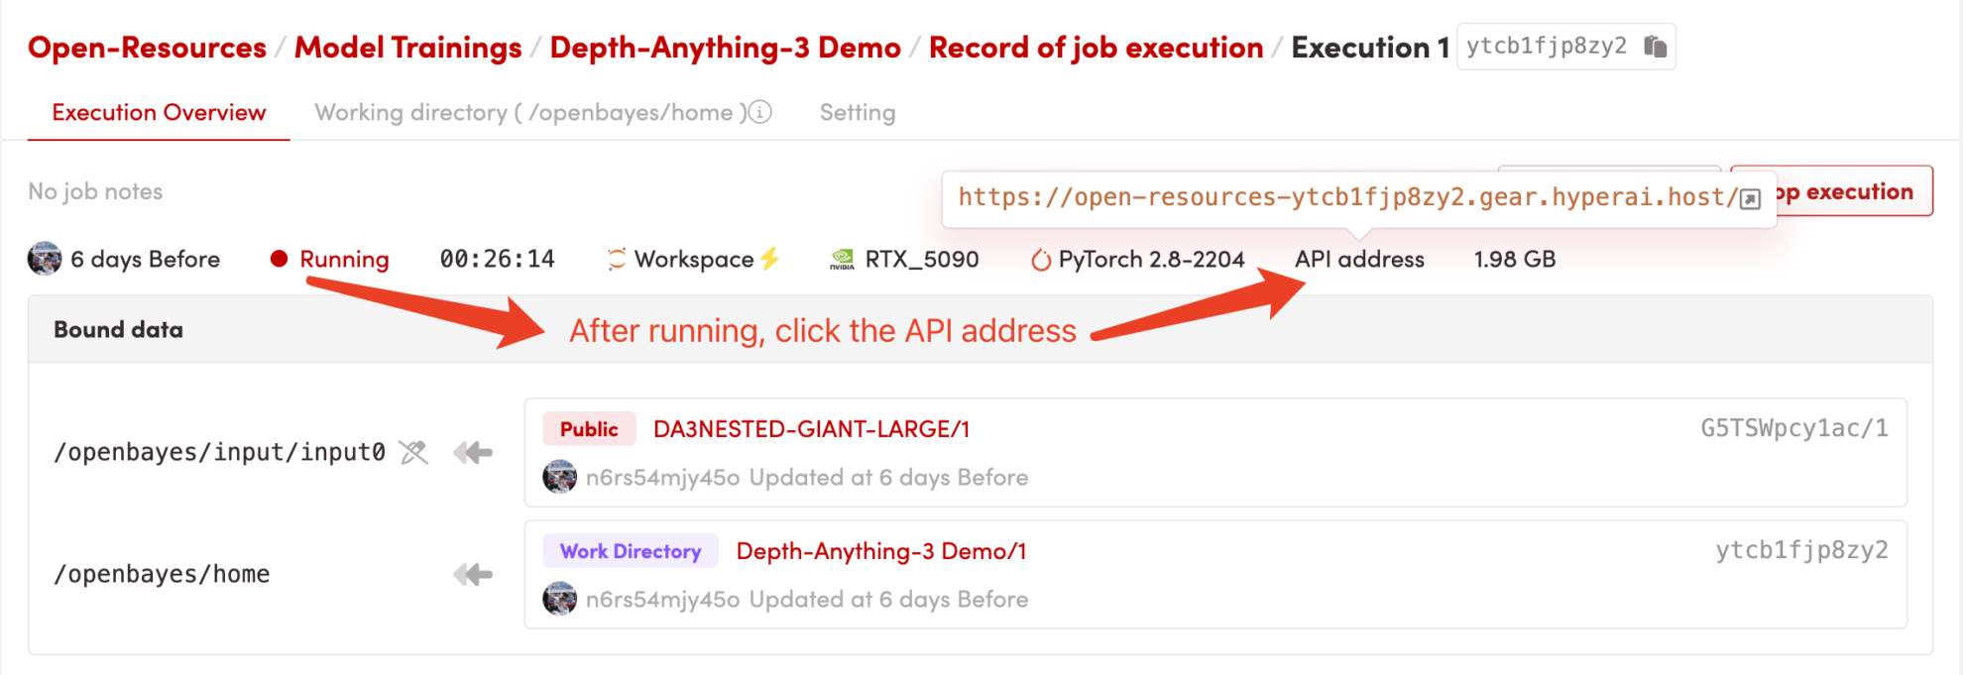Go to Depth-Anything-3 Demo breadcrumb
Image resolution: width=1963 pixels, height=675 pixels.
pyautogui.click(x=725, y=48)
